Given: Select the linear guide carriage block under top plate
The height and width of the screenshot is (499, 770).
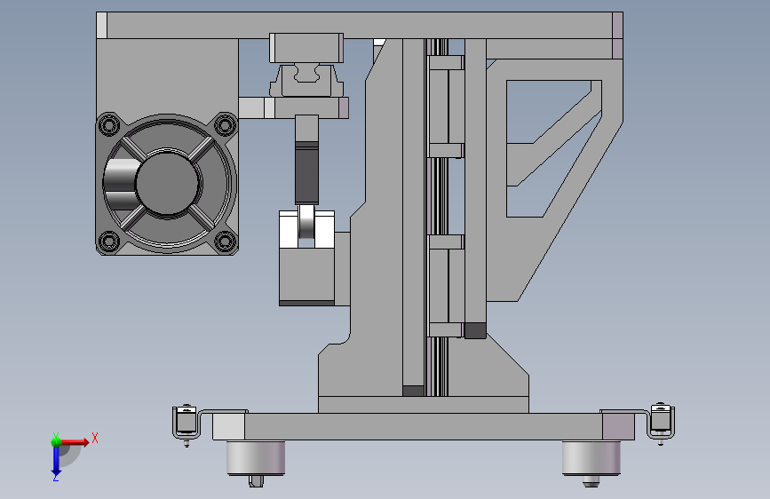Looking at the screenshot, I should point(306,81).
